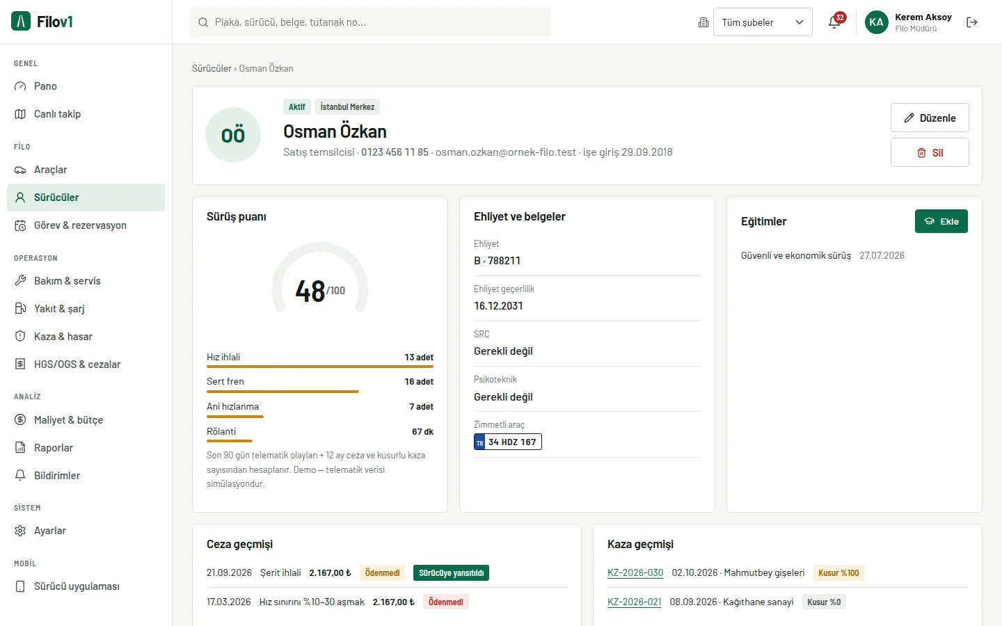Open the notifications bell icon
The image size is (1002, 626).
[834, 22]
